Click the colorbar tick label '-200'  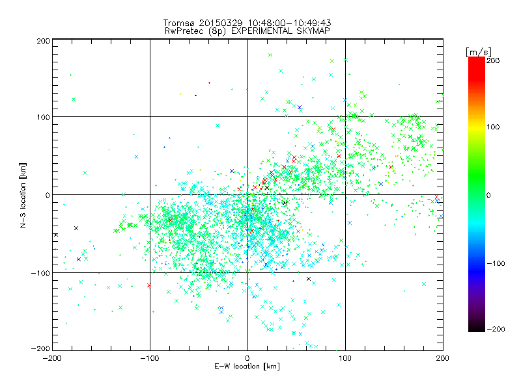tap(496, 329)
